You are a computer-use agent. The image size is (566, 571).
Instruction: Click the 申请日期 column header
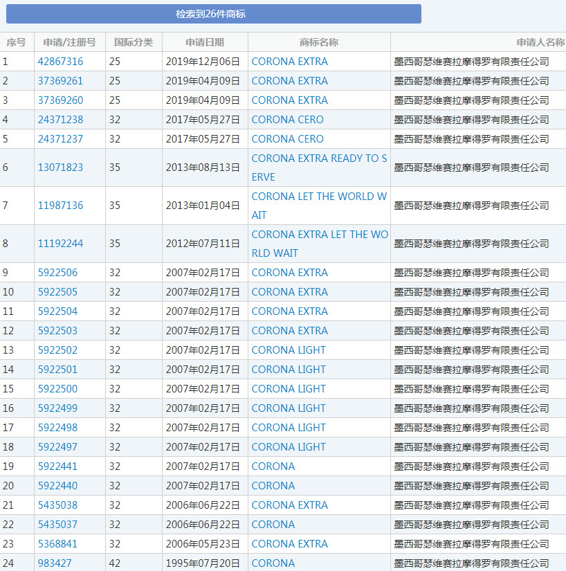click(205, 42)
